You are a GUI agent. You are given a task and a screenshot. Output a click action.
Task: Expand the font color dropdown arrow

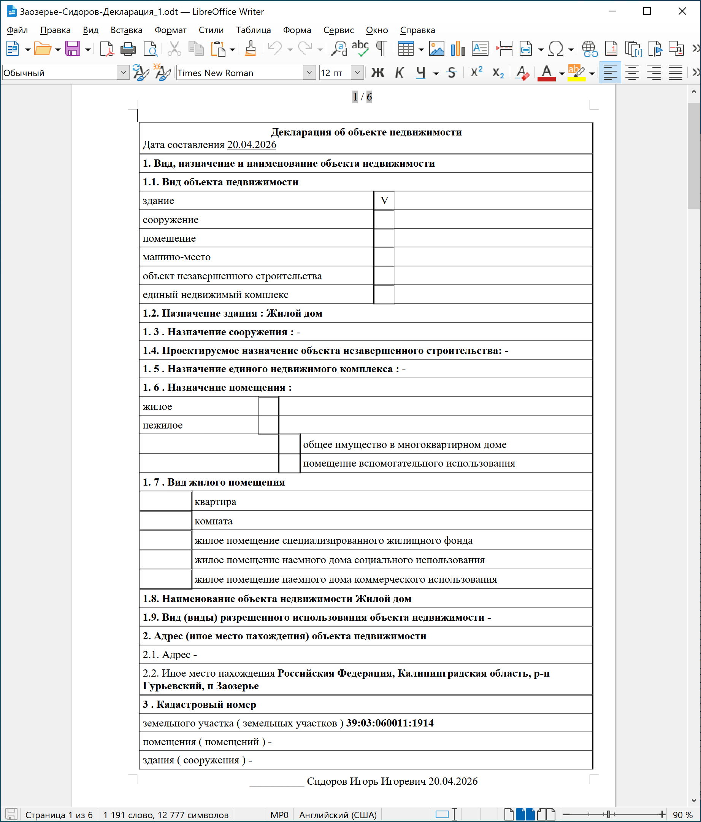(561, 73)
